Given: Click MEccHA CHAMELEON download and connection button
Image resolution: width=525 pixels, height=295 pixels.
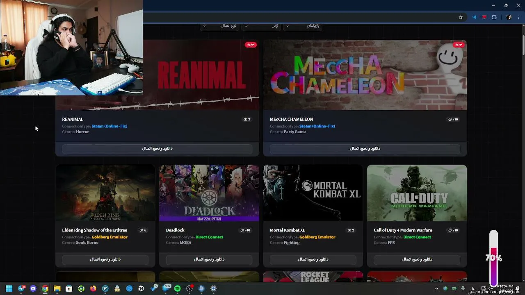Looking at the screenshot, I should tap(365, 148).
